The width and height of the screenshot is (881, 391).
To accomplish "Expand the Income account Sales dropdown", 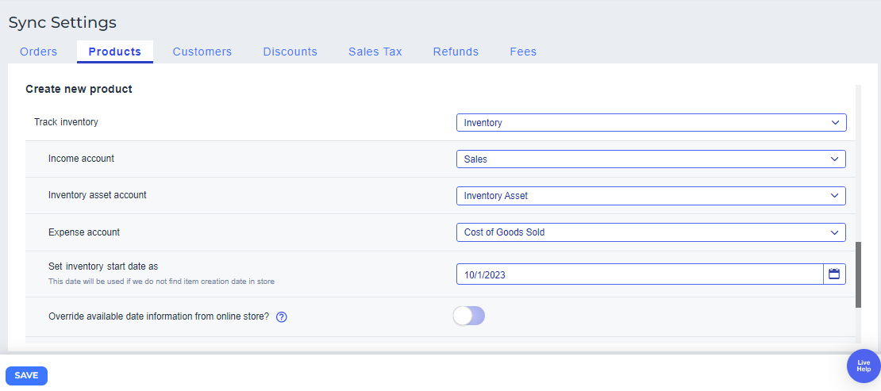I will [x=651, y=159].
